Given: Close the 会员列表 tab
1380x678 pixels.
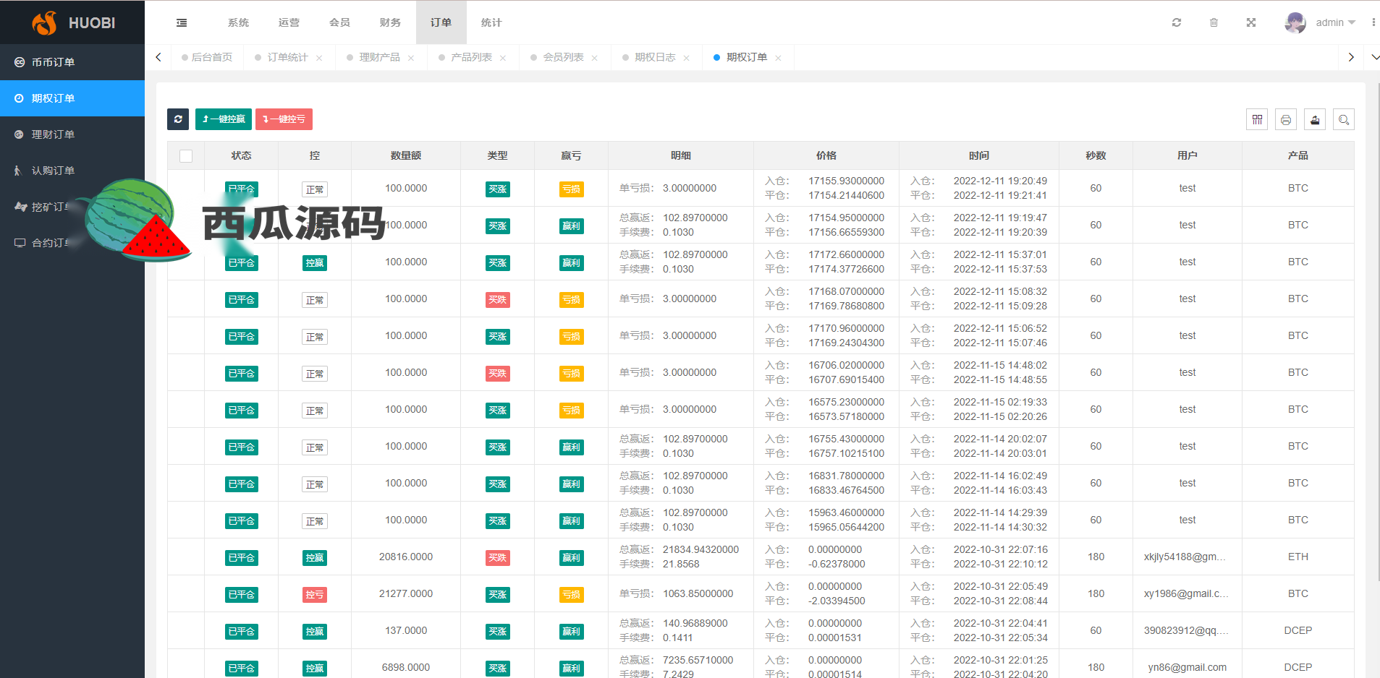Looking at the screenshot, I should click(x=595, y=58).
